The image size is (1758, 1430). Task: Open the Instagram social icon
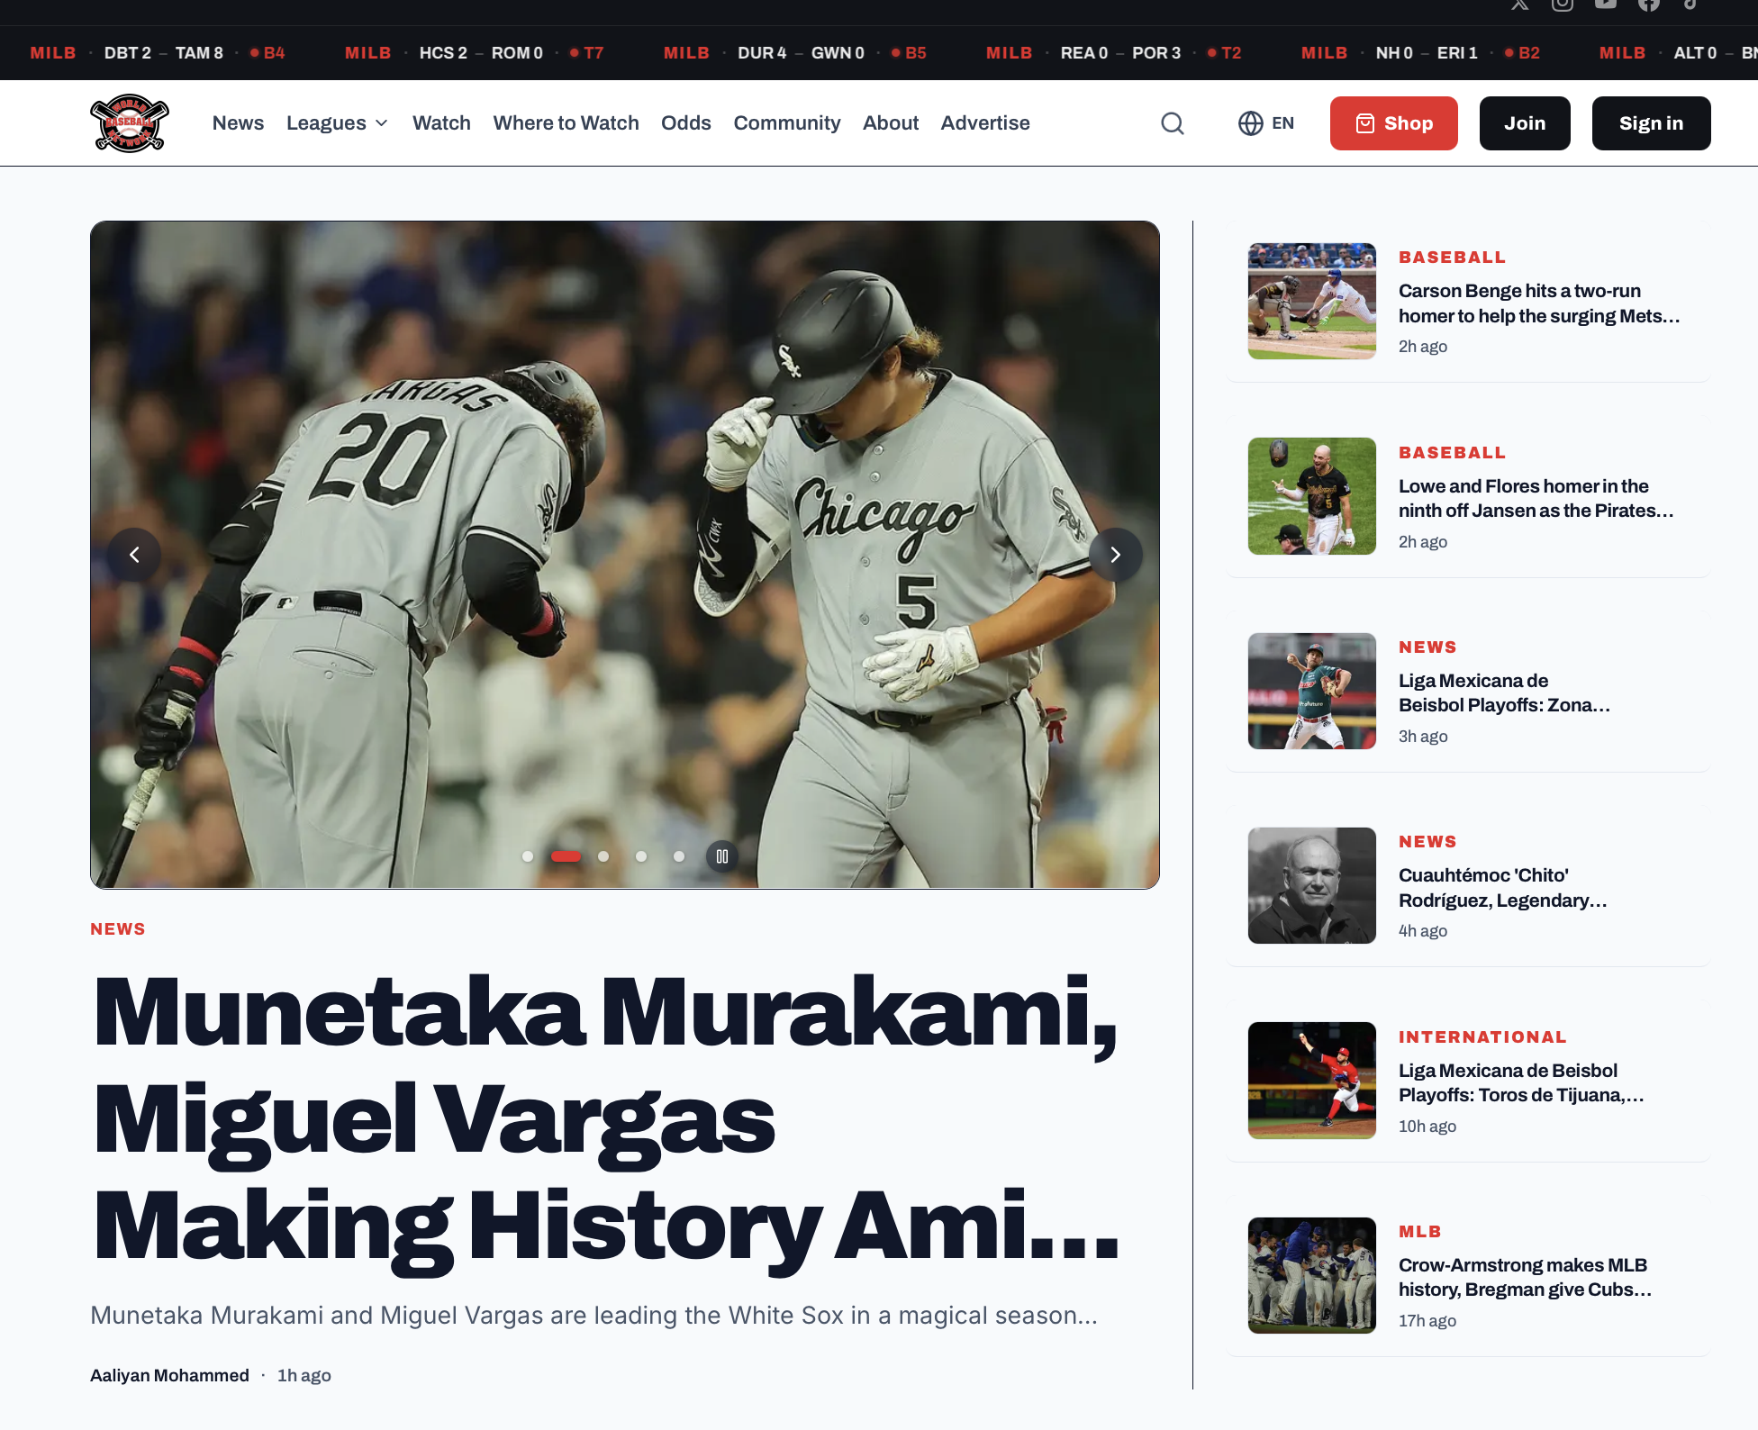click(1563, 4)
